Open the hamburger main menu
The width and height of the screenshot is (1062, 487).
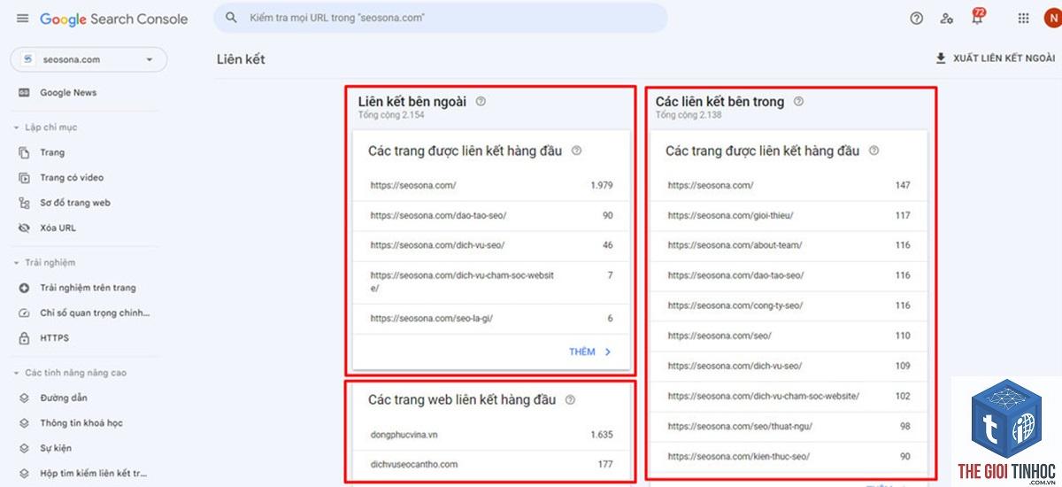coord(22,19)
